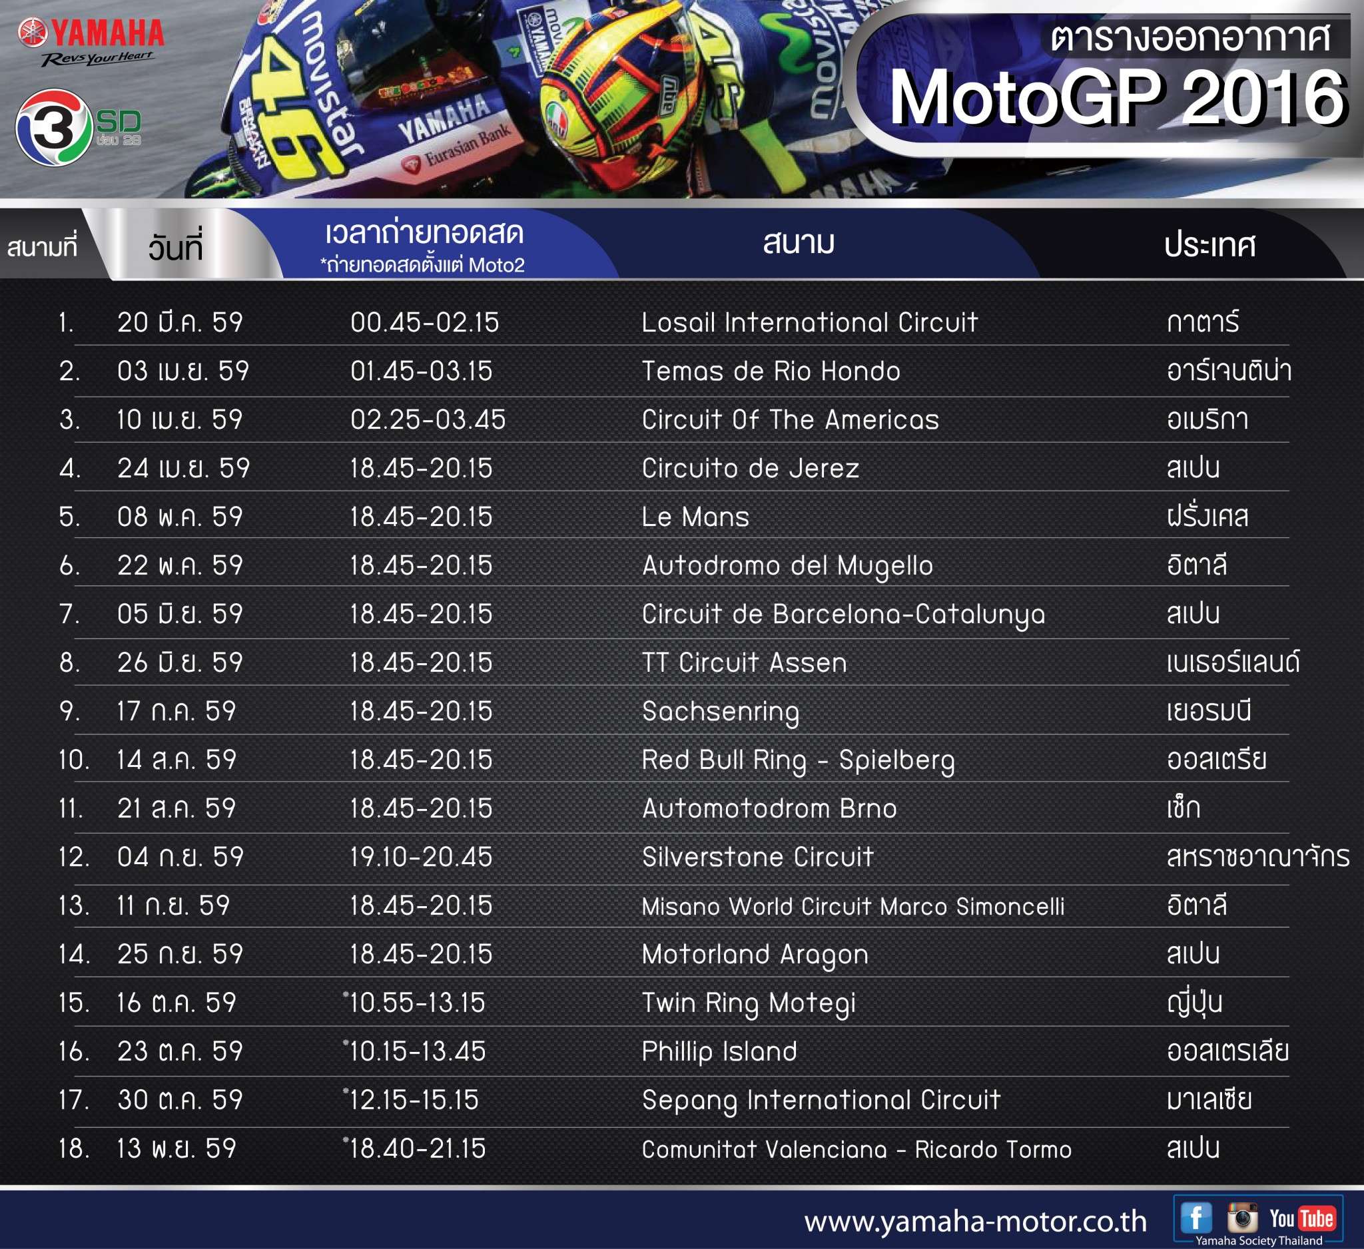1364x1249 pixels.
Task: Open the Facebook icon
Action: [x=1196, y=1218]
